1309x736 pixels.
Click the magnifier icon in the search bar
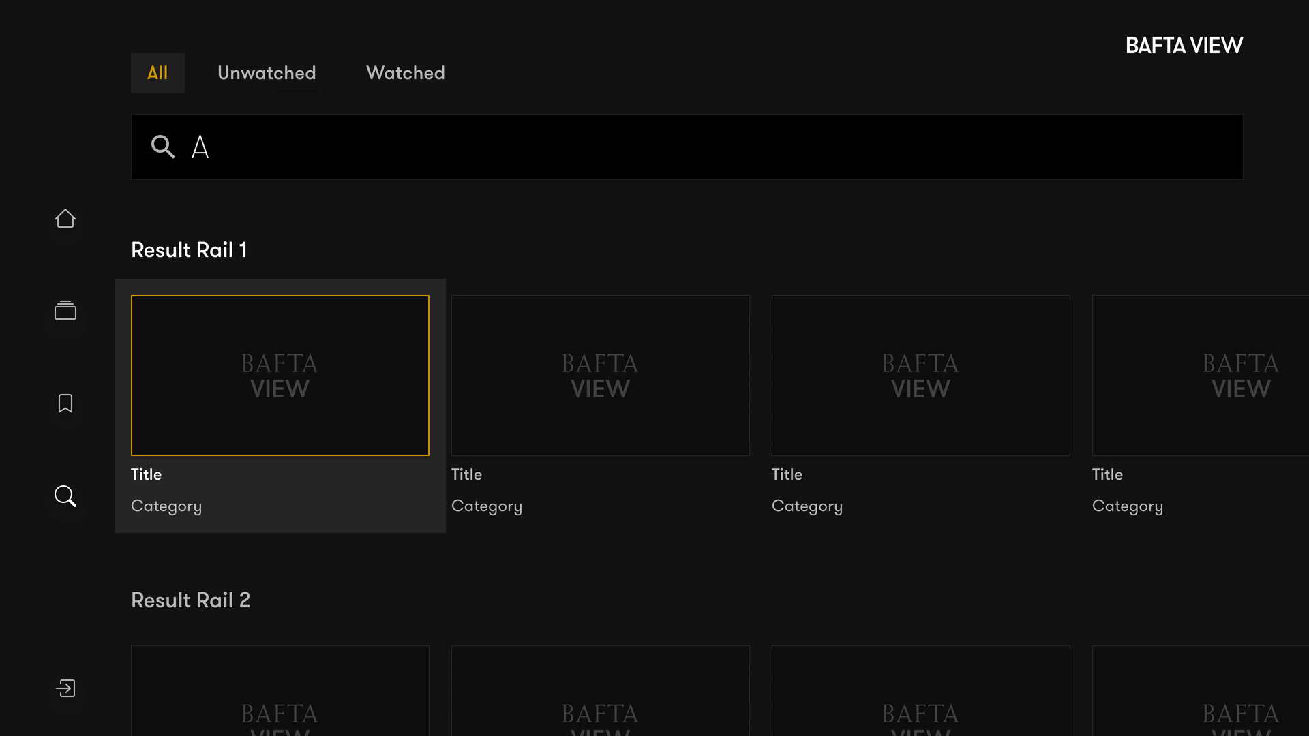163,147
